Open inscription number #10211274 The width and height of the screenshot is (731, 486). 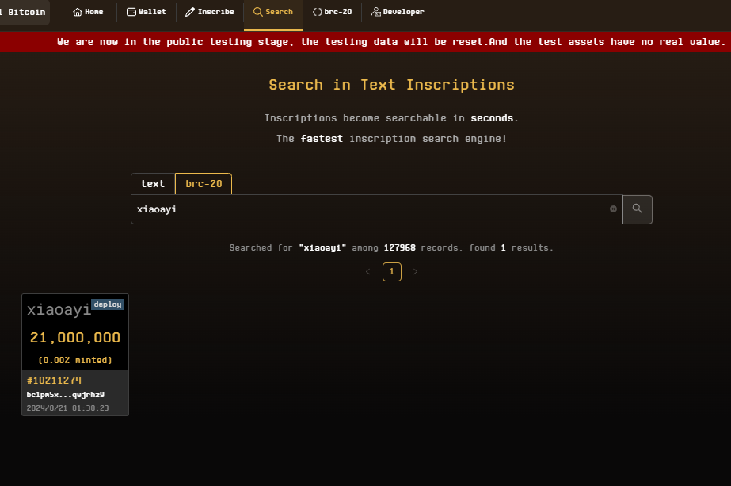54,381
